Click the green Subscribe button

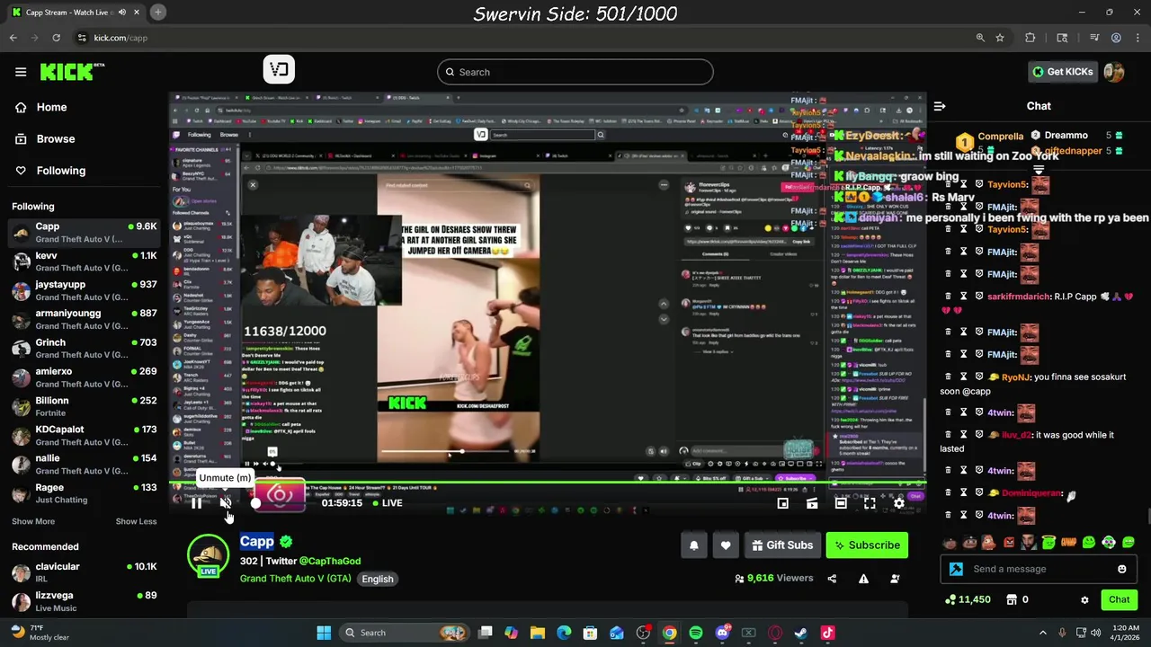867,545
